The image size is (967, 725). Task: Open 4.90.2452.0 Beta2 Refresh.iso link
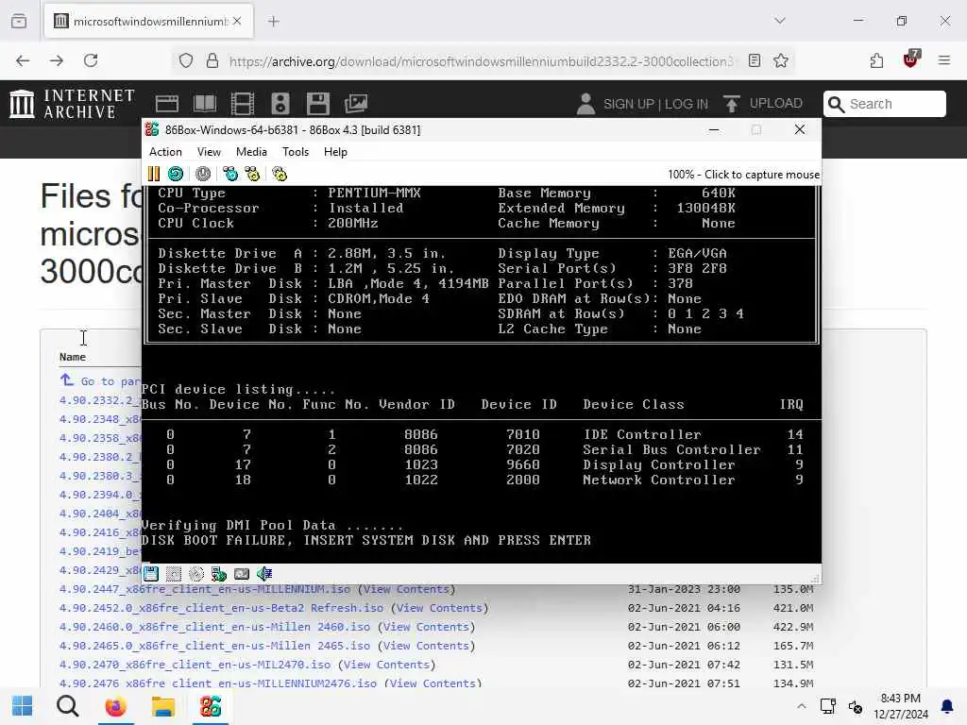pos(221,608)
